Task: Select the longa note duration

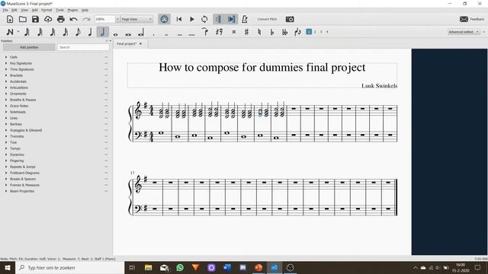Action: click(x=140, y=32)
